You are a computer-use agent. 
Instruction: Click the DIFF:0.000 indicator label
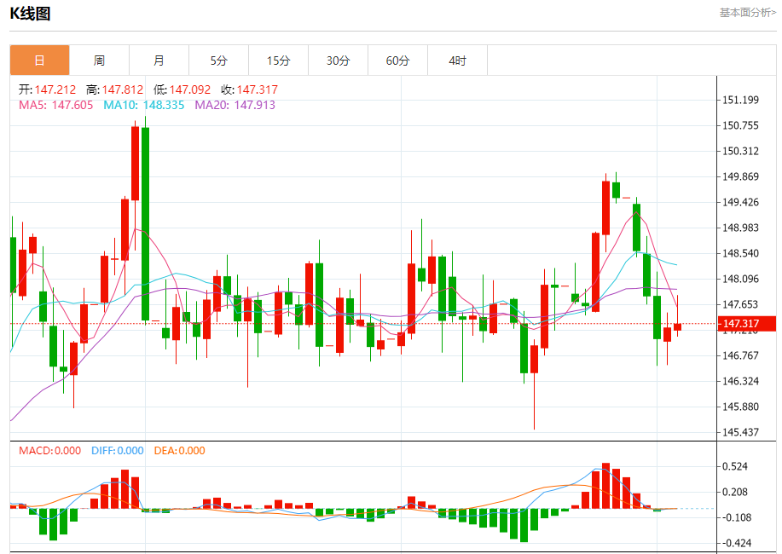[x=117, y=451]
